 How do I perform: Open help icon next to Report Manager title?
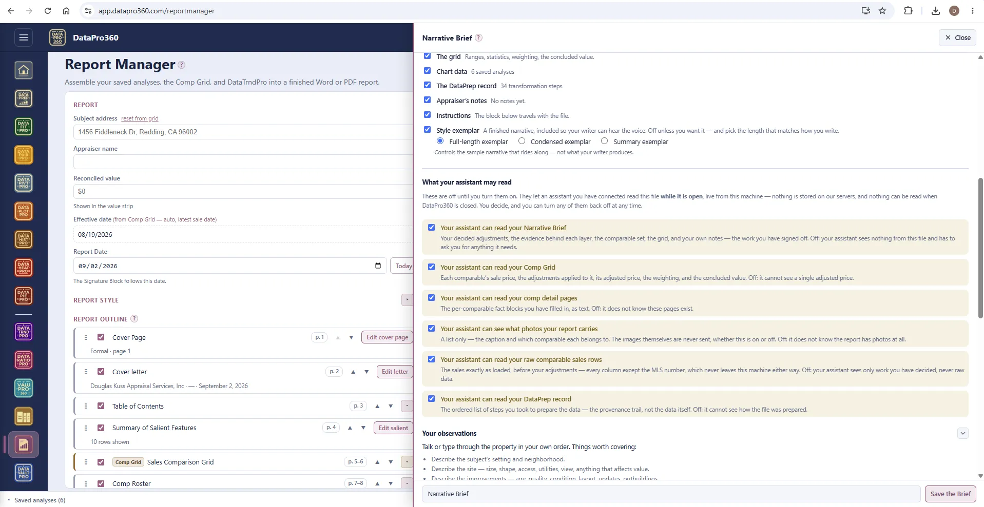[x=181, y=65]
